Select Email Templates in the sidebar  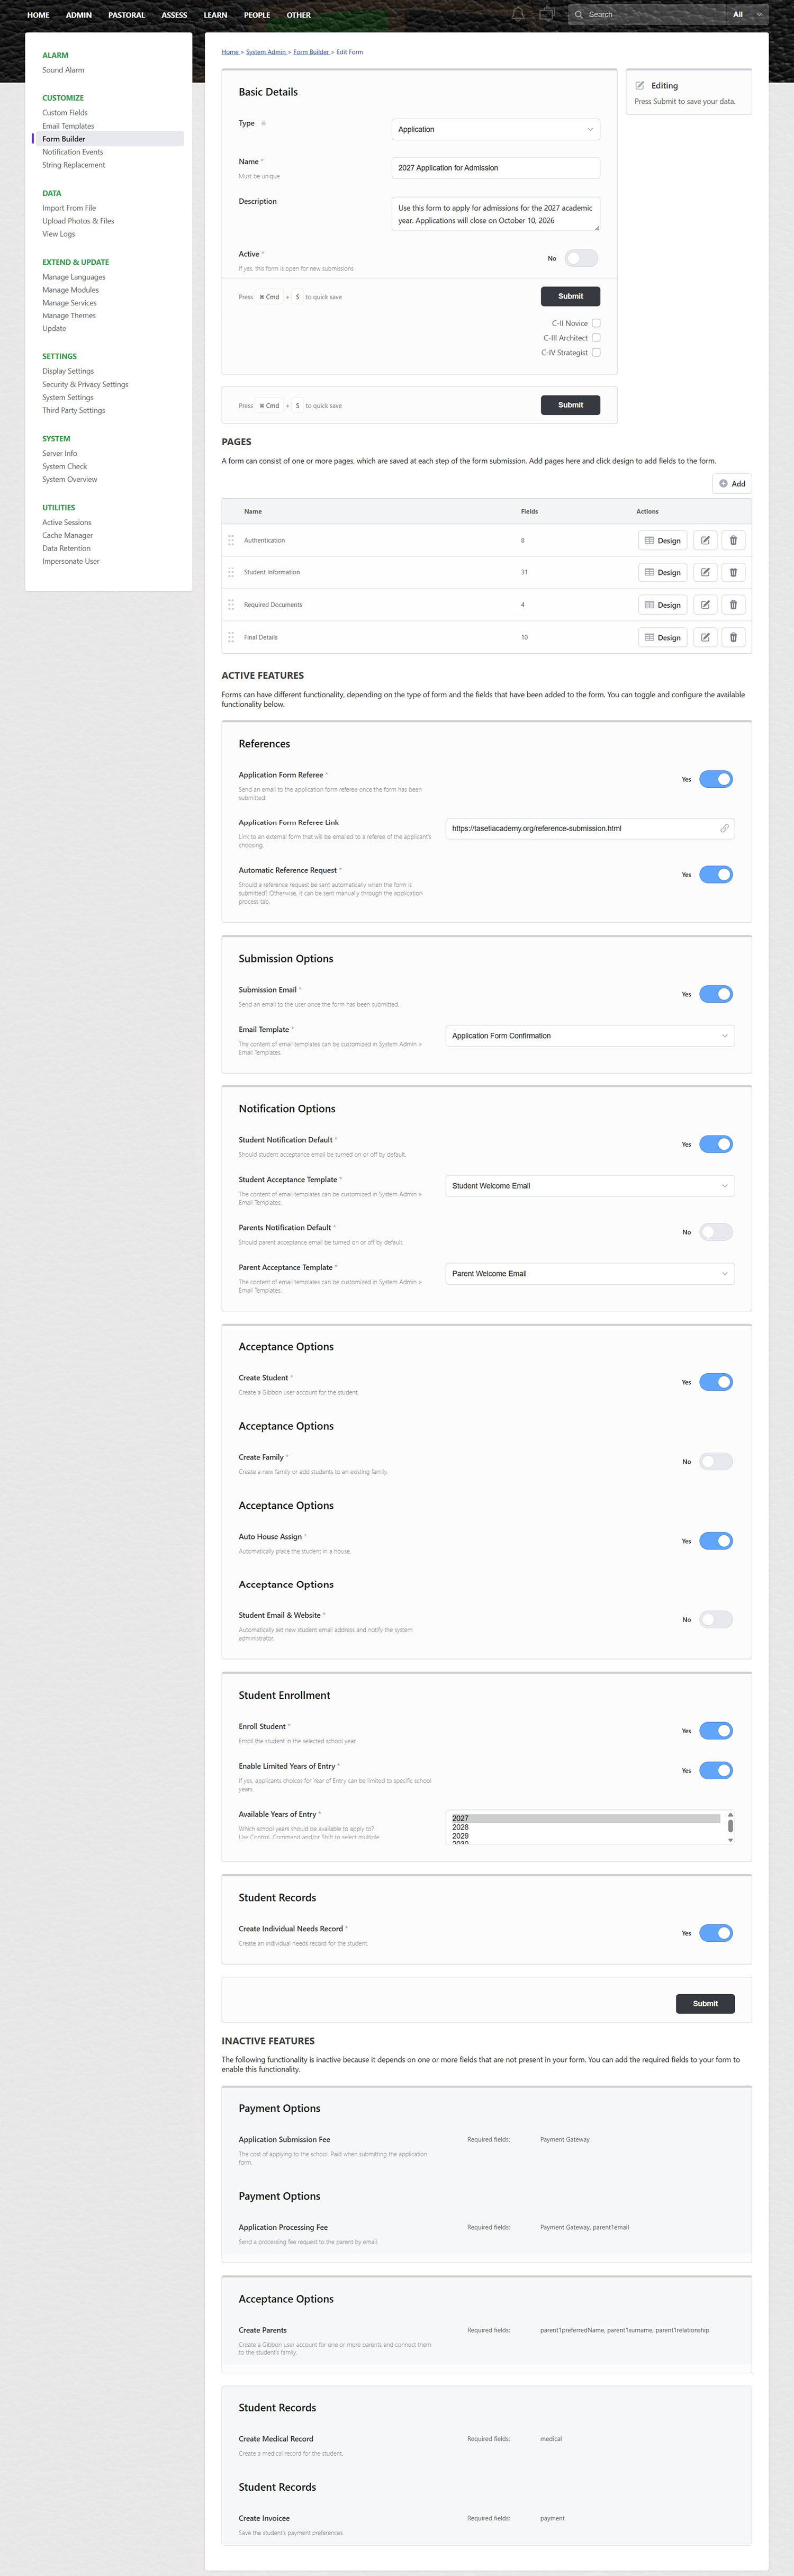pyautogui.click(x=68, y=126)
